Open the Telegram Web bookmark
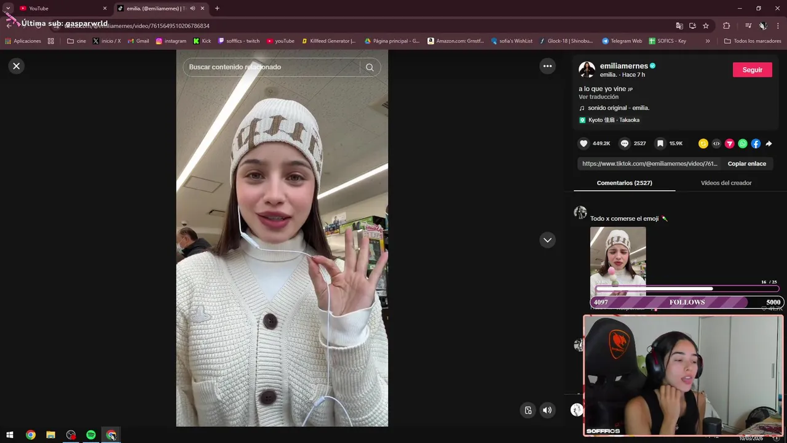 (x=622, y=41)
